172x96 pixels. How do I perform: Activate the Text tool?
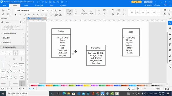tap(76, 12)
